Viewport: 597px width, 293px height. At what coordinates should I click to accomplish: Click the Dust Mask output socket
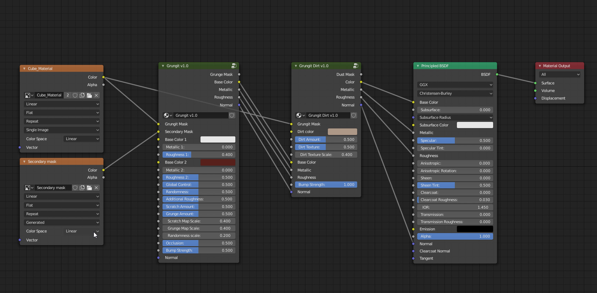click(x=361, y=74)
